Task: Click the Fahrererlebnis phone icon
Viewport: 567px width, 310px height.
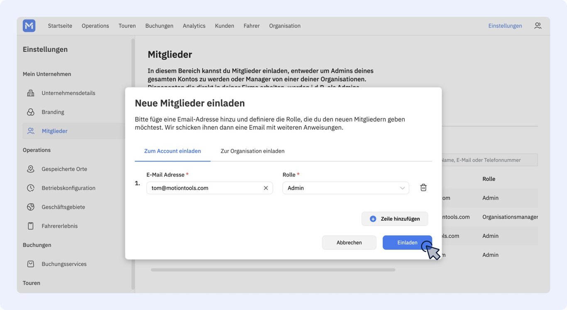Action: (31, 226)
